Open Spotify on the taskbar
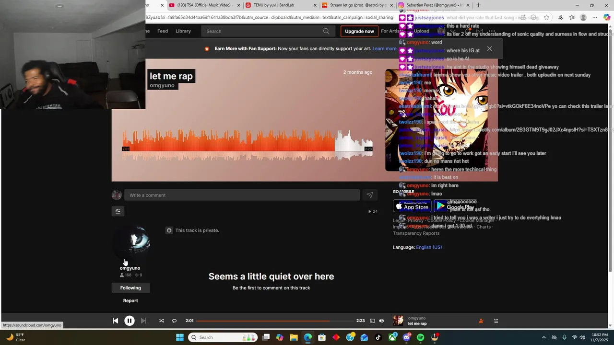This screenshot has height=345, width=614. click(x=421, y=337)
